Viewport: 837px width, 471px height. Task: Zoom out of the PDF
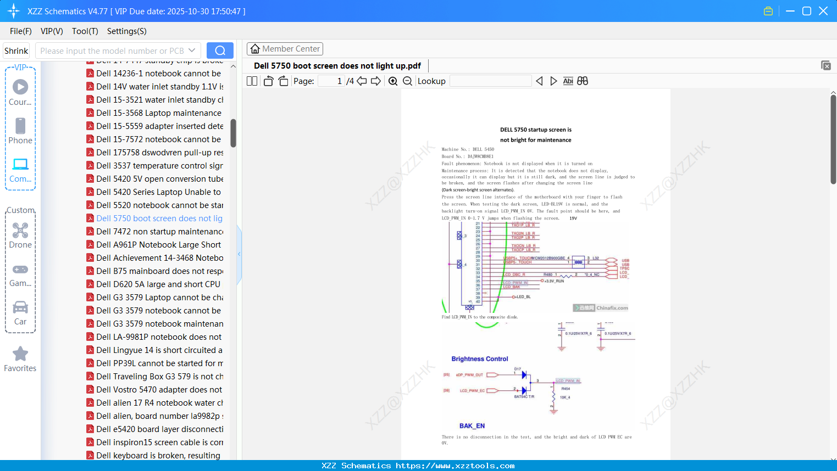407,81
